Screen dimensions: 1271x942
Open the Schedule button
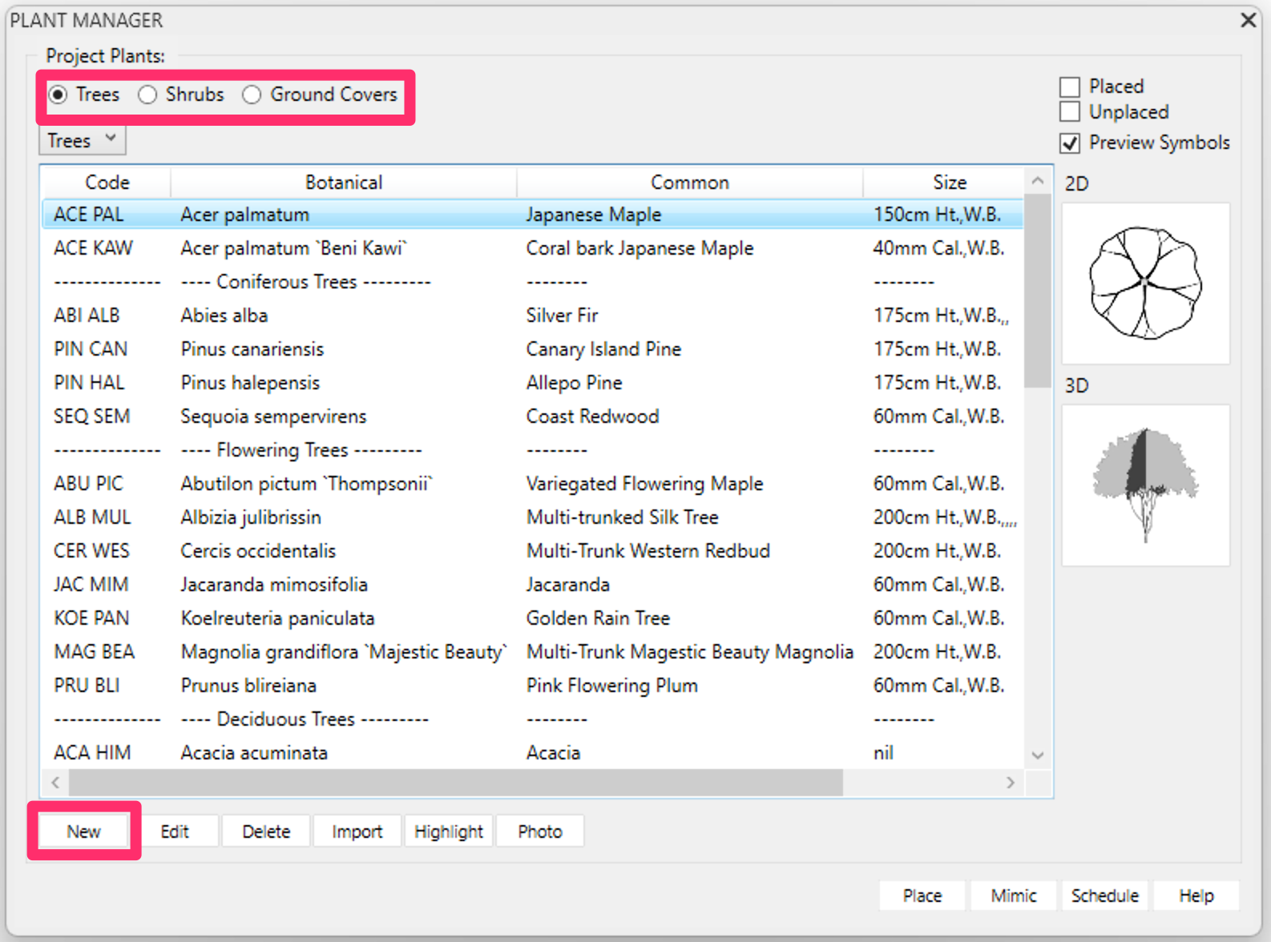(1105, 896)
